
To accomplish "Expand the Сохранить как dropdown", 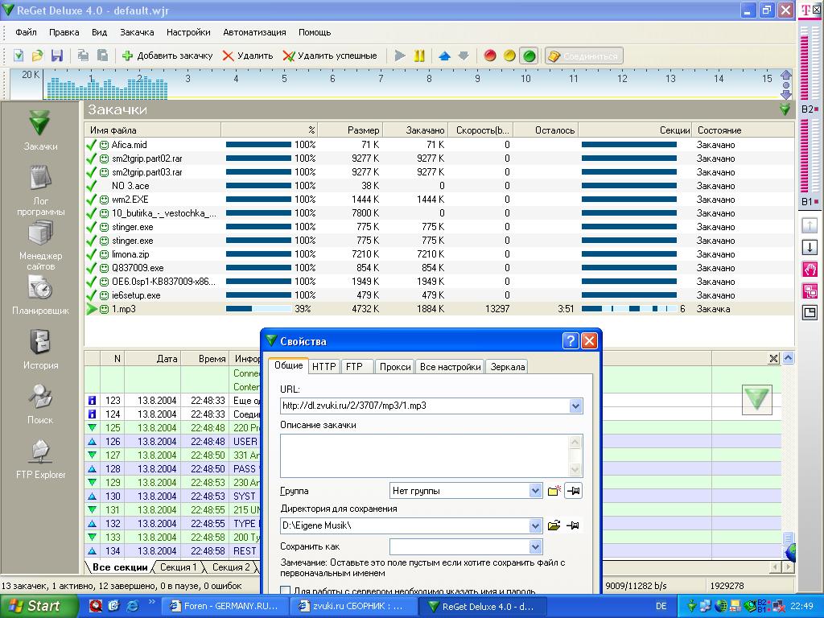I will (535, 546).
